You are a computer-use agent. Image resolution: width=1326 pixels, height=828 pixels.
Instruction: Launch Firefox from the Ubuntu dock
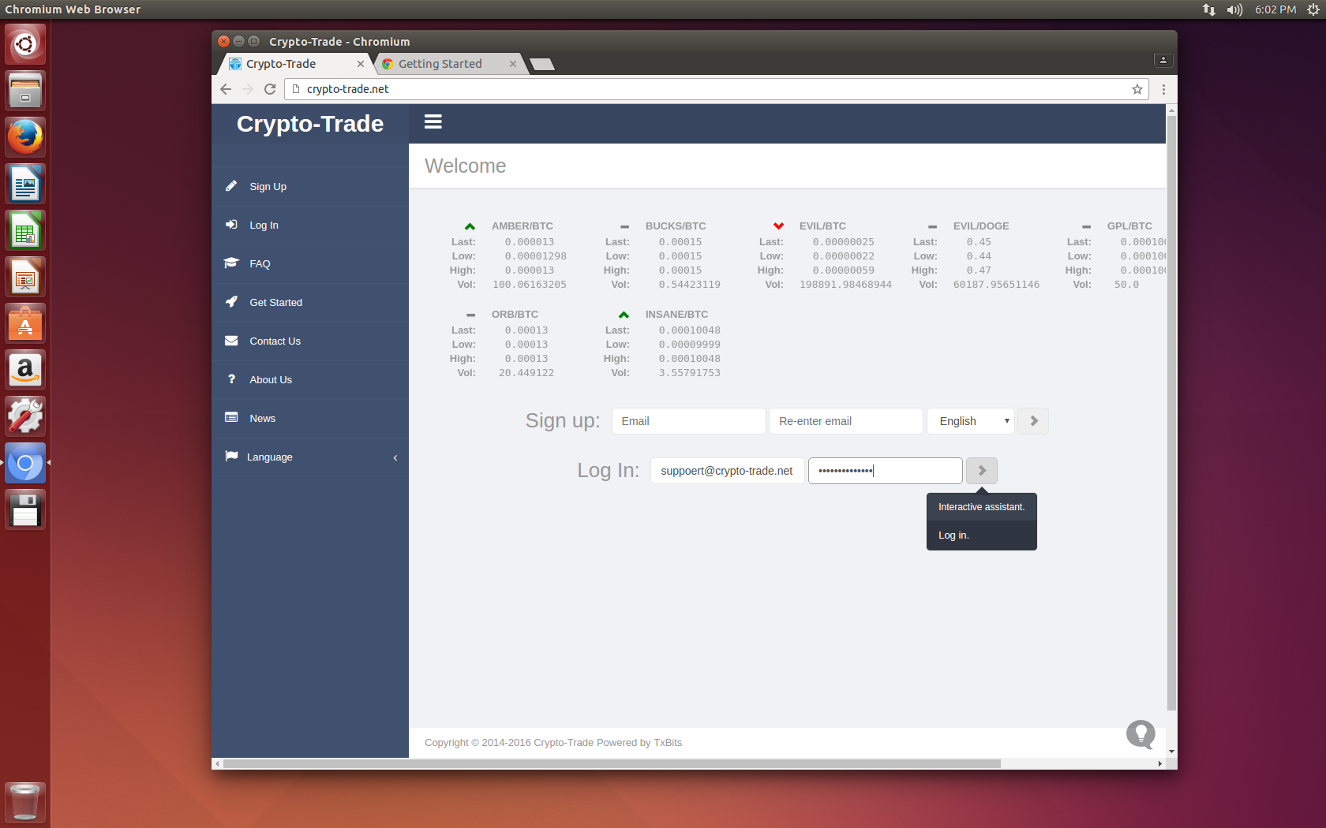point(25,136)
